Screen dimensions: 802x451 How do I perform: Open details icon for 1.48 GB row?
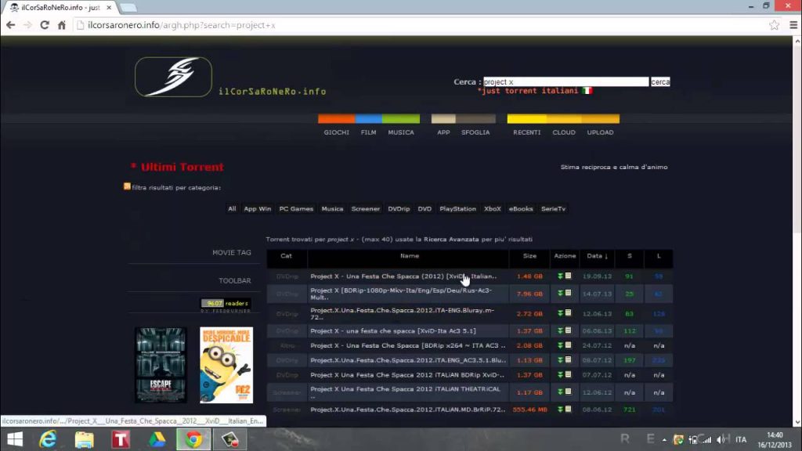(x=569, y=276)
